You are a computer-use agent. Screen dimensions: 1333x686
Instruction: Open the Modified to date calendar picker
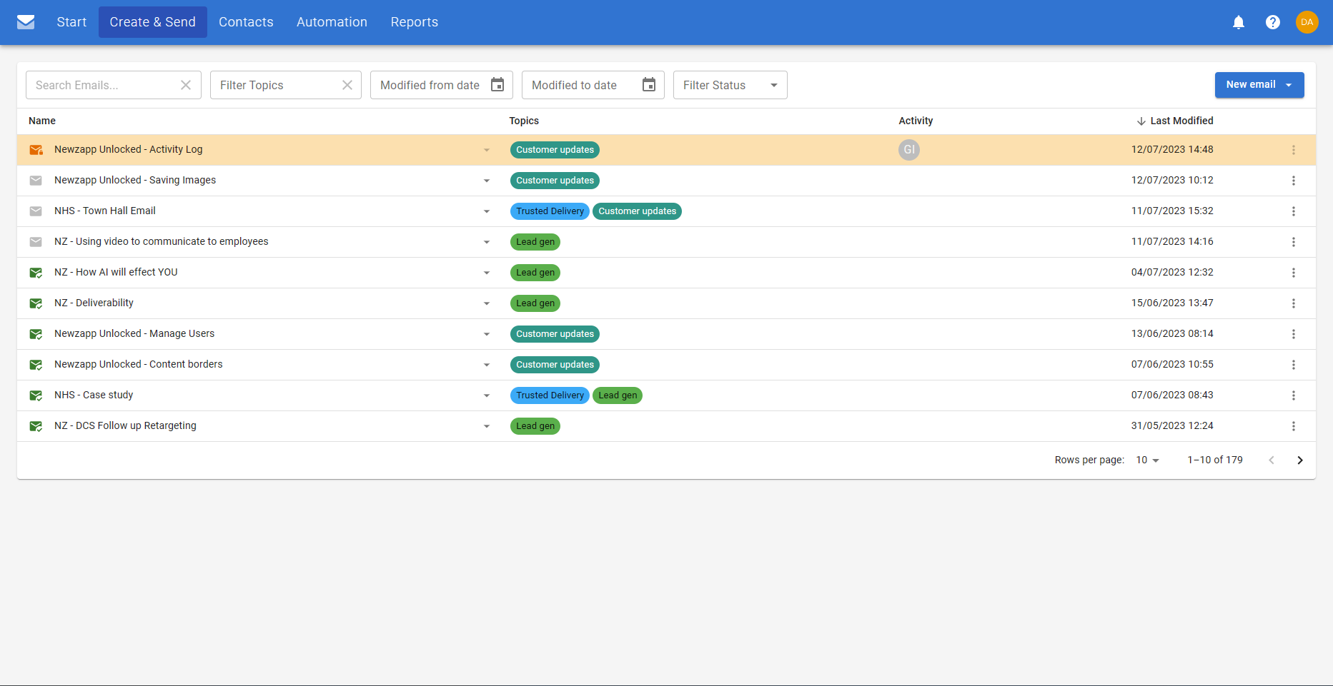(649, 85)
